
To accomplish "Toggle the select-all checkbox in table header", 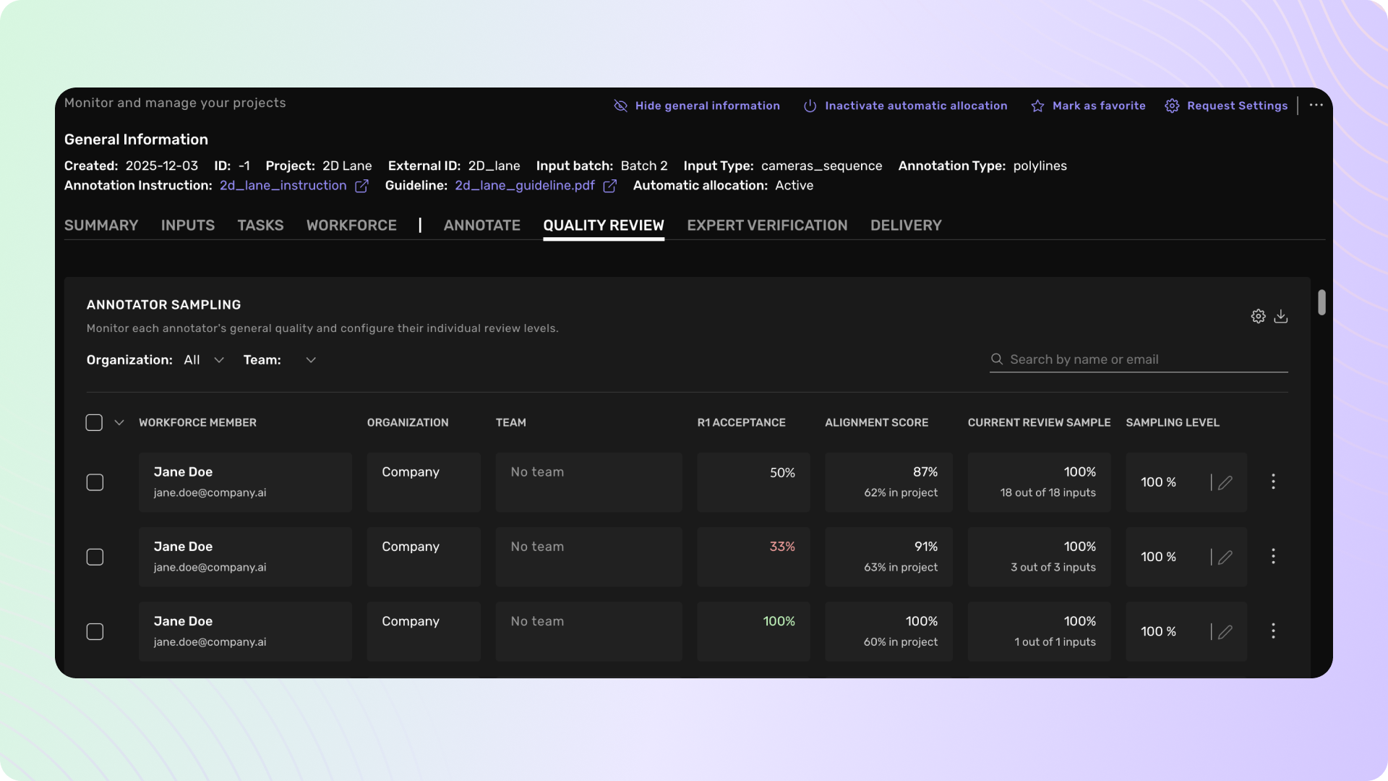I will coord(93,422).
